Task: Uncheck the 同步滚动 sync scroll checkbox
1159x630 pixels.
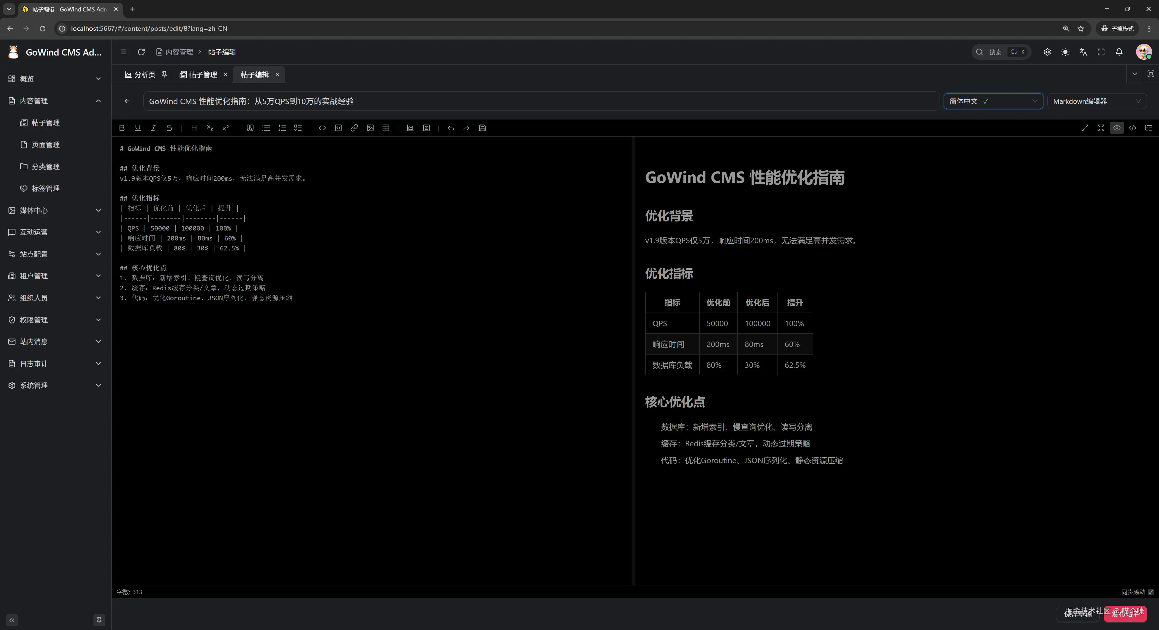Action: tap(1151, 592)
